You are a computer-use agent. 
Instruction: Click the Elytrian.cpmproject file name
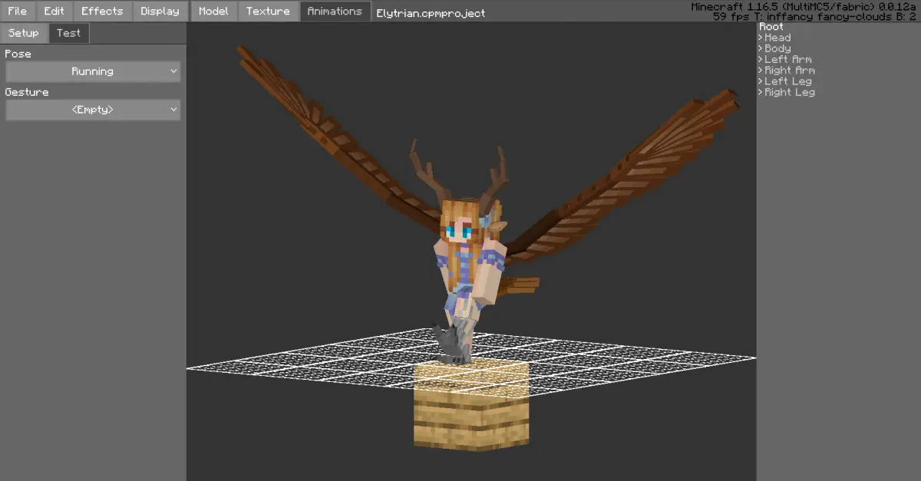coord(431,13)
